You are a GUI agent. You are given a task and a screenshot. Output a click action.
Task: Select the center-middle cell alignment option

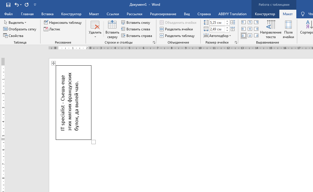(x=250, y=29)
